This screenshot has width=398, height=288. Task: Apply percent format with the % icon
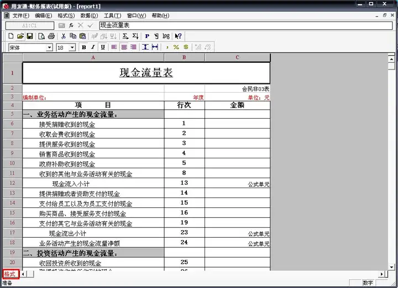[176, 47]
